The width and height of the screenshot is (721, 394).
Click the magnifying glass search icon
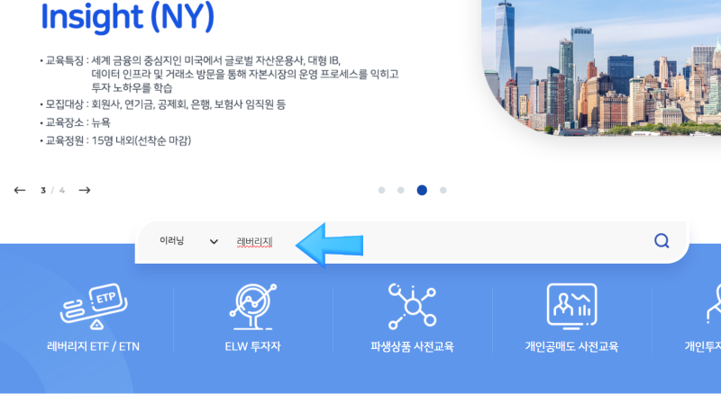662,240
